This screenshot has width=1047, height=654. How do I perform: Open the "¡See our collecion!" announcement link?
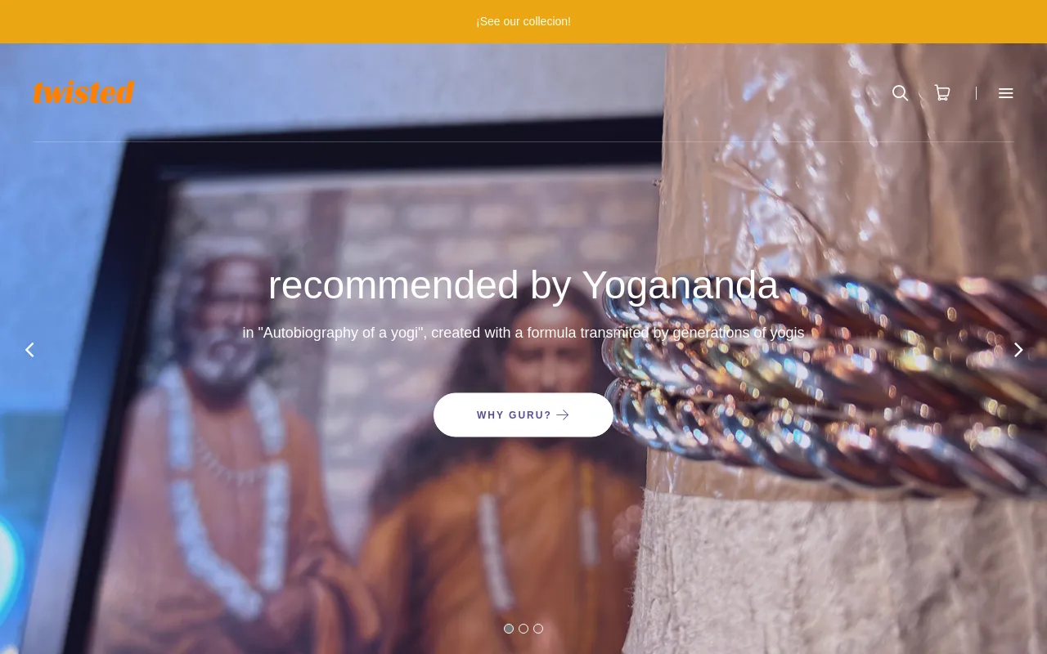[523, 21]
